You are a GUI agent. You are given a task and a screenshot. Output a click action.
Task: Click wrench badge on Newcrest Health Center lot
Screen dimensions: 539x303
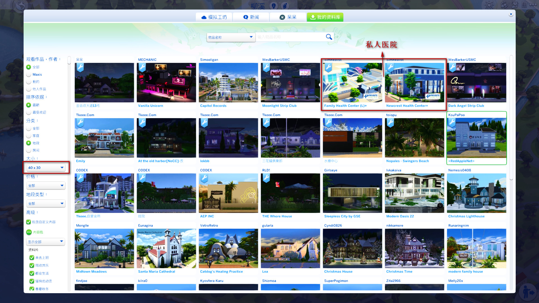point(390,68)
